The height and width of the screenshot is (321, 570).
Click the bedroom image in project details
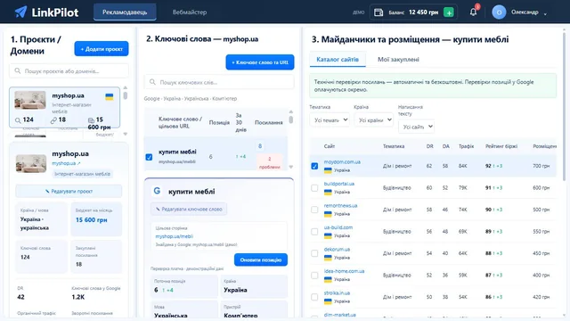[31, 163]
